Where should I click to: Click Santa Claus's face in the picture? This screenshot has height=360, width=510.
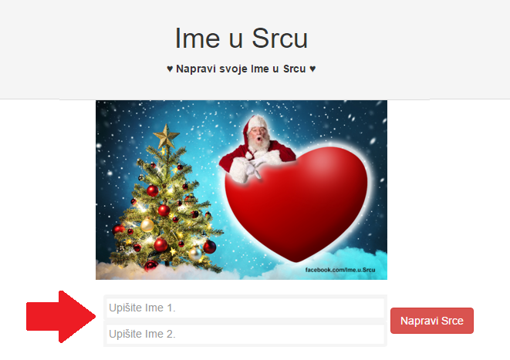(x=258, y=136)
